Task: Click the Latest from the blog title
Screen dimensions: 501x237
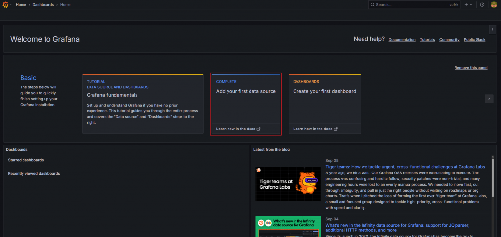Action: pos(271,149)
